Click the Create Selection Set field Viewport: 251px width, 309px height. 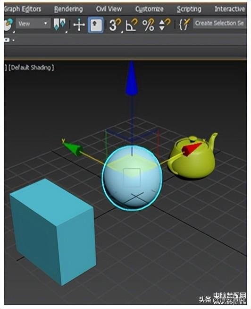[220, 23]
